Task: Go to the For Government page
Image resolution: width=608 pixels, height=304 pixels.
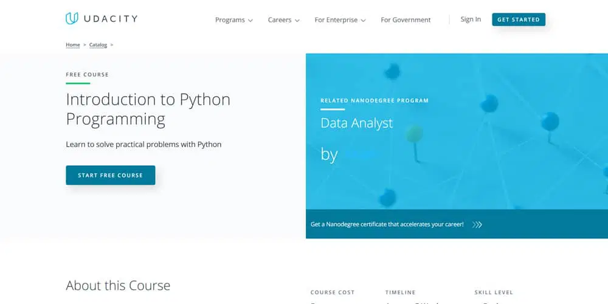Action: pos(406,20)
